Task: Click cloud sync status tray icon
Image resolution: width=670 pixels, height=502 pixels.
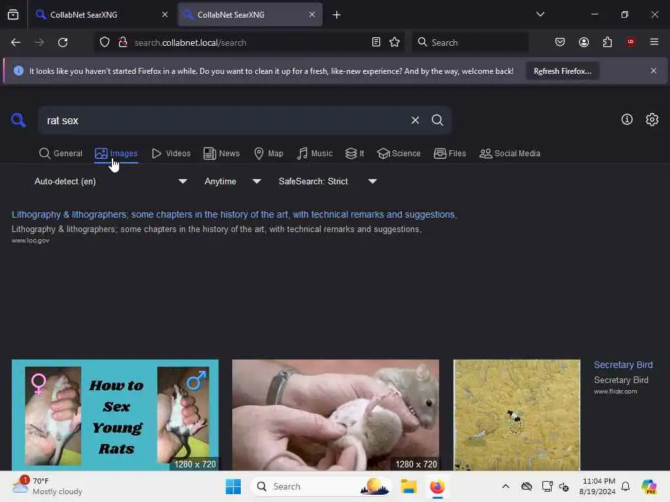Action: pos(527,486)
